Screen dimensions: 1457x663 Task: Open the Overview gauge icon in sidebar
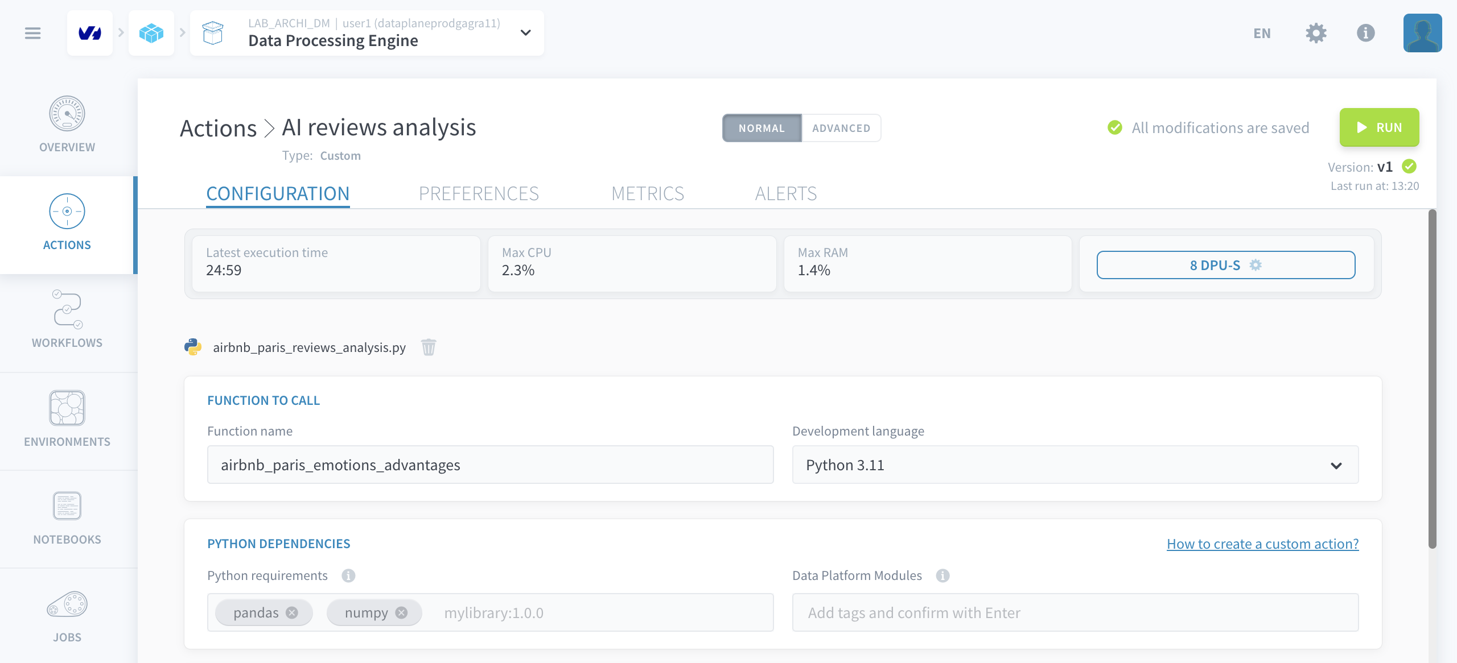click(x=67, y=114)
